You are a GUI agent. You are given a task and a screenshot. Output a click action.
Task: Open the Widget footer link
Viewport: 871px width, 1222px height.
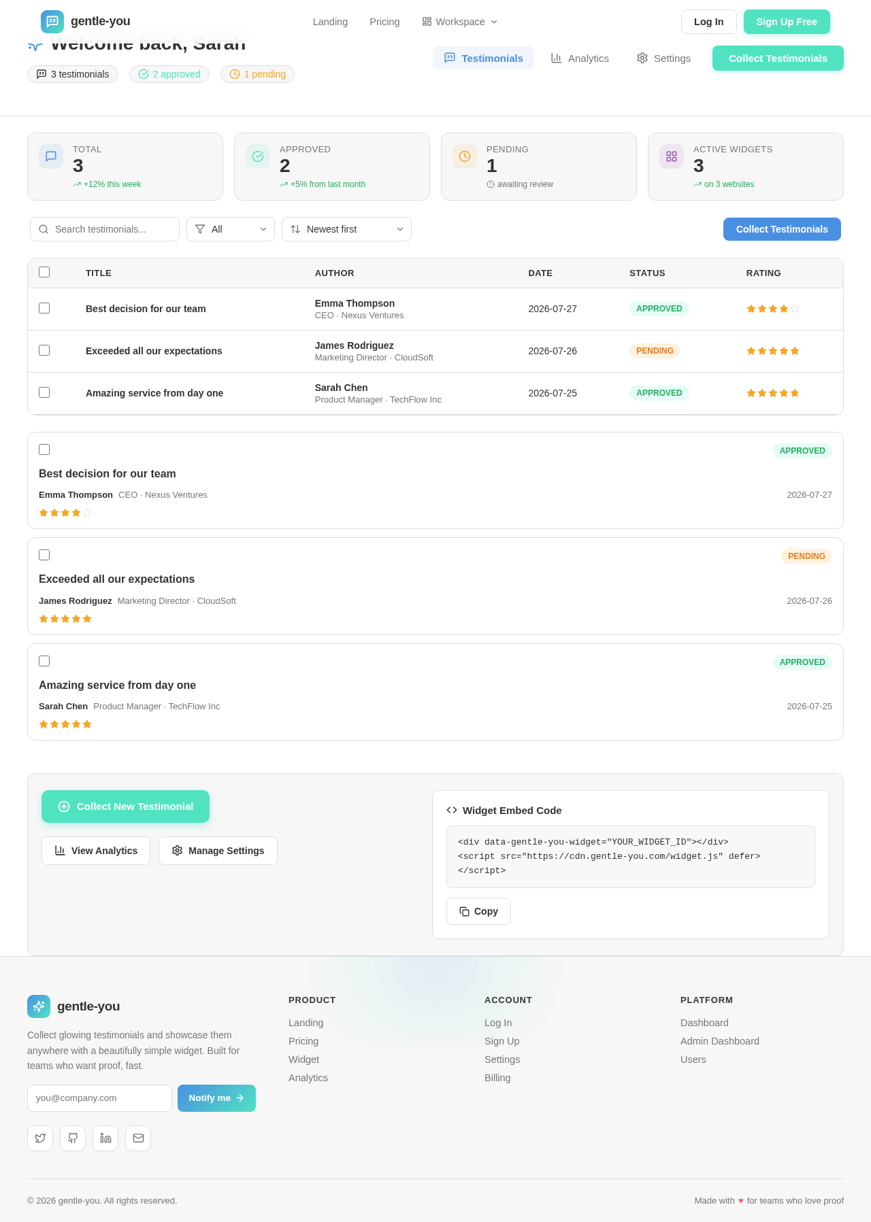pos(303,1059)
